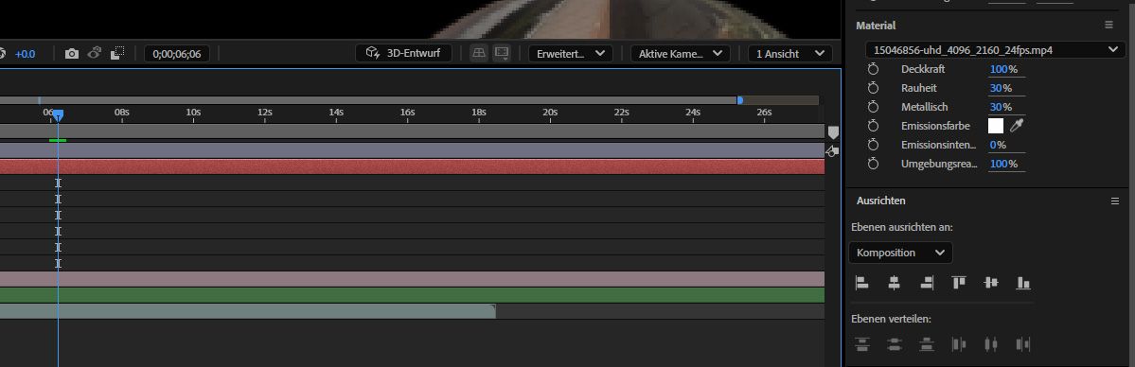Toggle the 3D-Entwurf button
Viewport: 1135px width, 367px height.
point(404,53)
